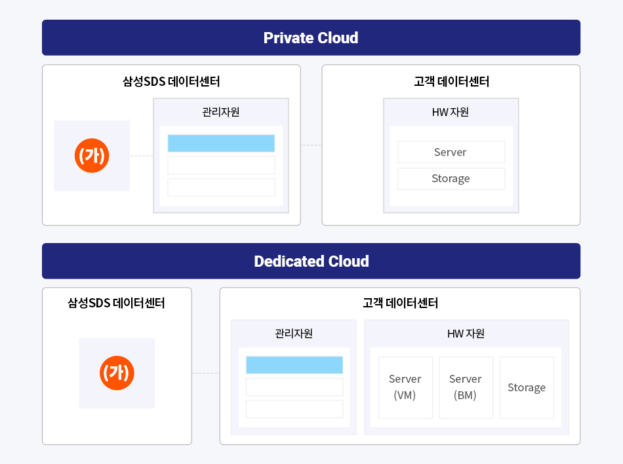Click the HW 자원 label in Dedicated Cloud
This screenshot has height=464, width=623.
coord(466,334)
